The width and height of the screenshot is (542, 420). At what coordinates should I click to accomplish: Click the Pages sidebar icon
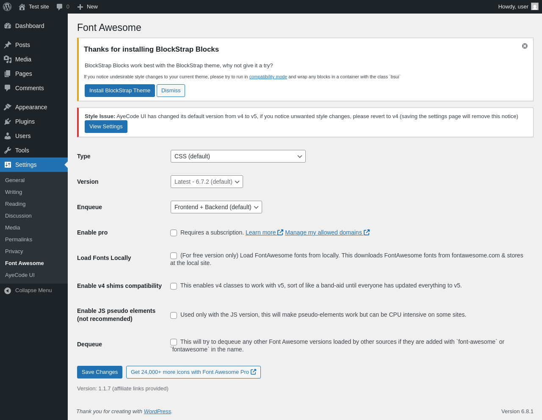(8, 74)
